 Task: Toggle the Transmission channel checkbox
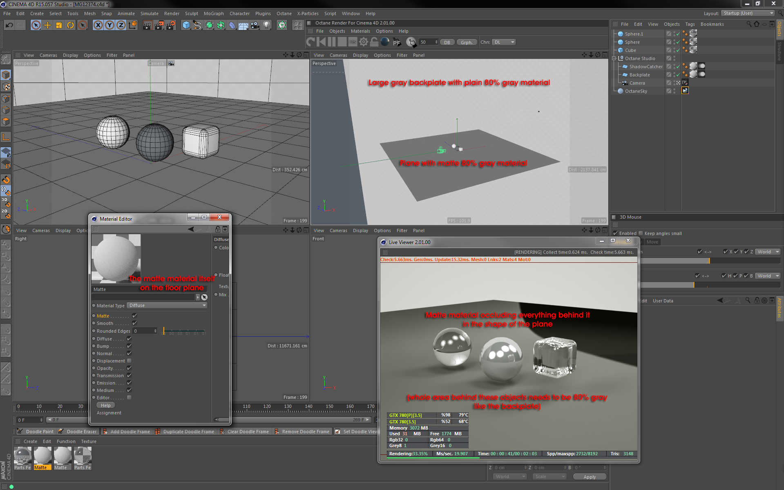pyautogui.click(x=129, y=375)
